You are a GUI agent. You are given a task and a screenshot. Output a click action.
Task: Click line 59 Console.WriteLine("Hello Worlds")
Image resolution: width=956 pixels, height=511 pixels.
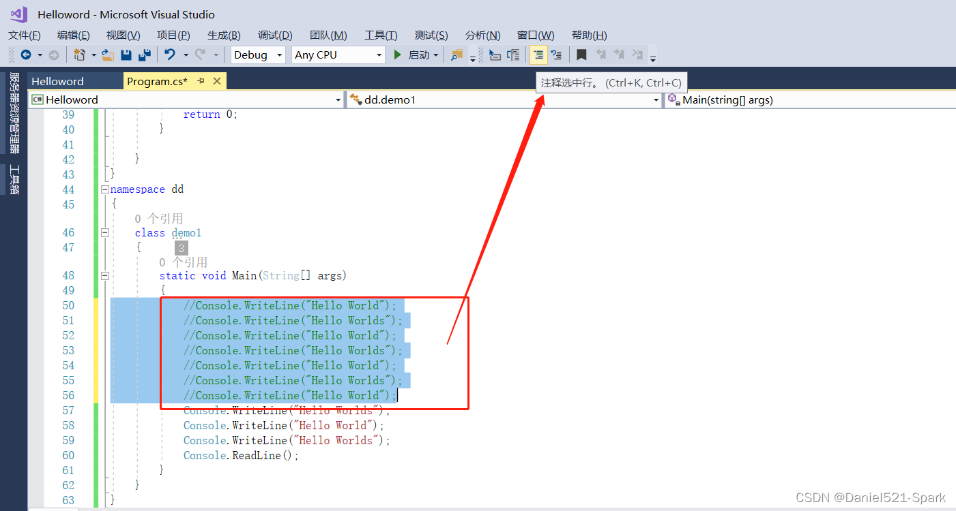click(x=287, y=440)
